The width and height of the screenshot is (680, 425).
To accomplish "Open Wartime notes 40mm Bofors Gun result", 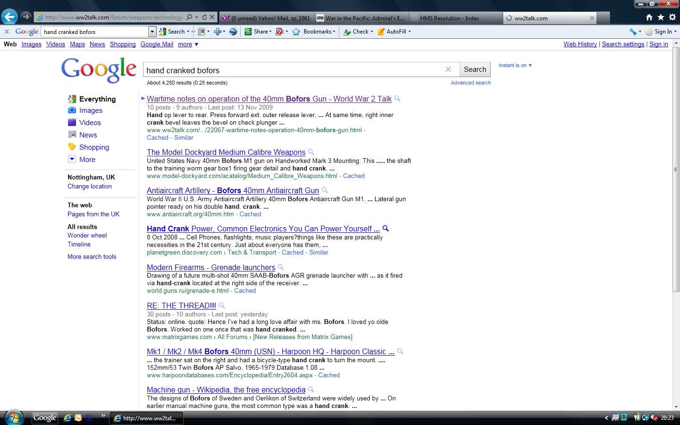I will click(x=269, y=99).
